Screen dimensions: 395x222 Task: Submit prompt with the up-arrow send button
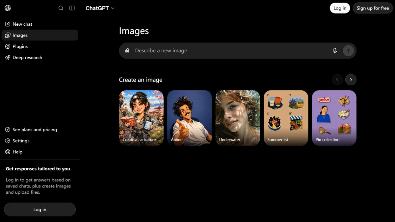click(x=348, y=51)
